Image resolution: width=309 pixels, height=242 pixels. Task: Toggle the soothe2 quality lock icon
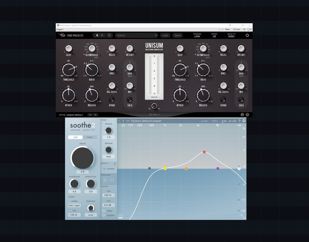tap(115, 163)
